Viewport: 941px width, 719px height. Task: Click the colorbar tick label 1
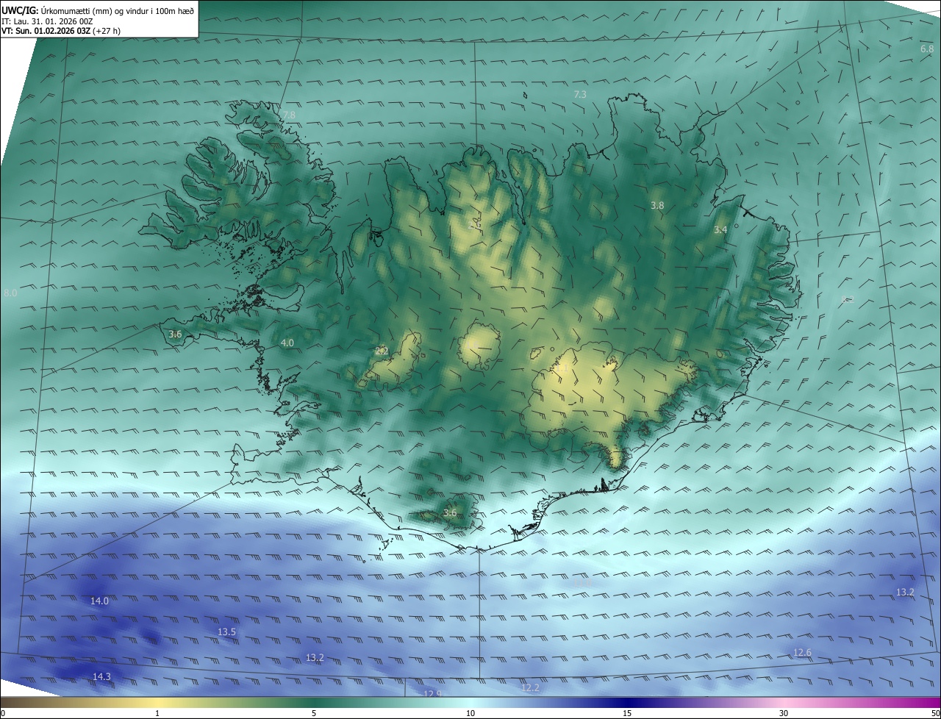[x=157, y=713]
